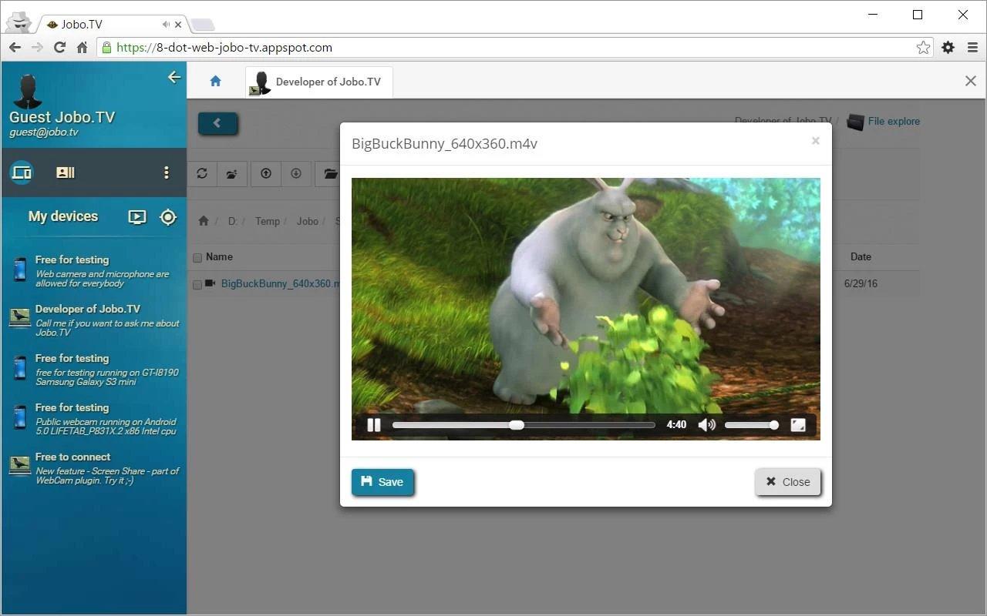
Task: Check the BigBuckBunny_640x360 file checkbox
Action: coord(197,285)
